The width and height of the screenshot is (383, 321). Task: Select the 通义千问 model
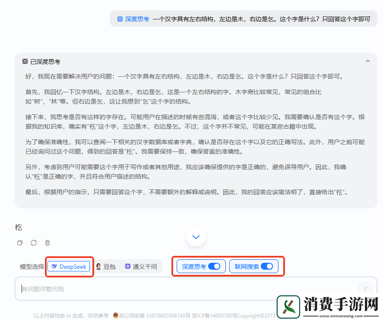[141, 266]
